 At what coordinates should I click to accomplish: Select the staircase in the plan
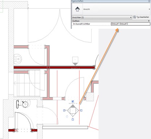coord(27,83)
